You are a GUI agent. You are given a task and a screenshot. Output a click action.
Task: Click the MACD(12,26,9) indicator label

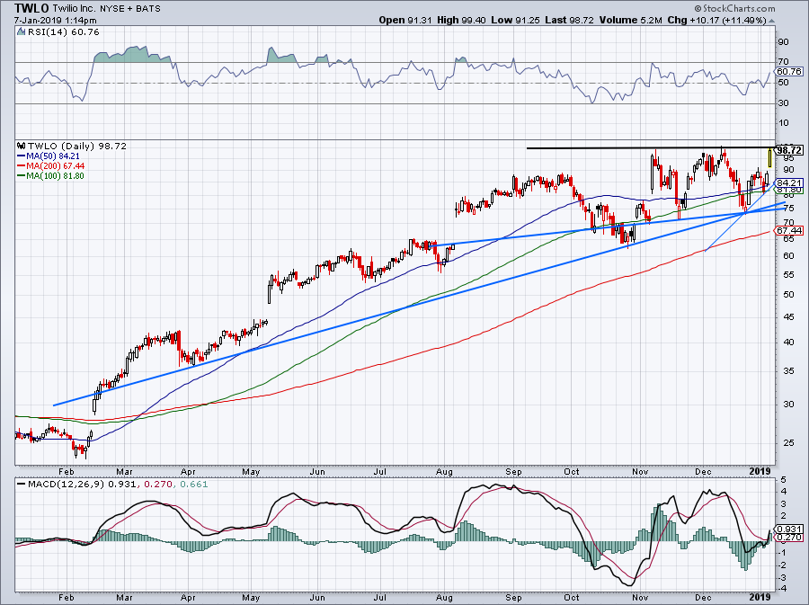tap(67, 485)
